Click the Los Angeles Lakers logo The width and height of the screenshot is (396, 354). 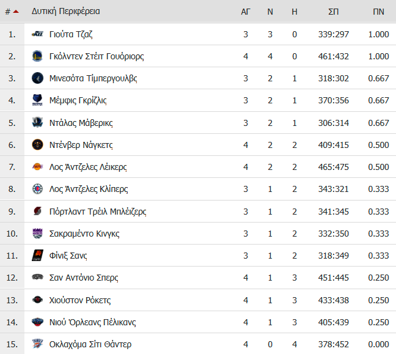click(x=37, y=167)
